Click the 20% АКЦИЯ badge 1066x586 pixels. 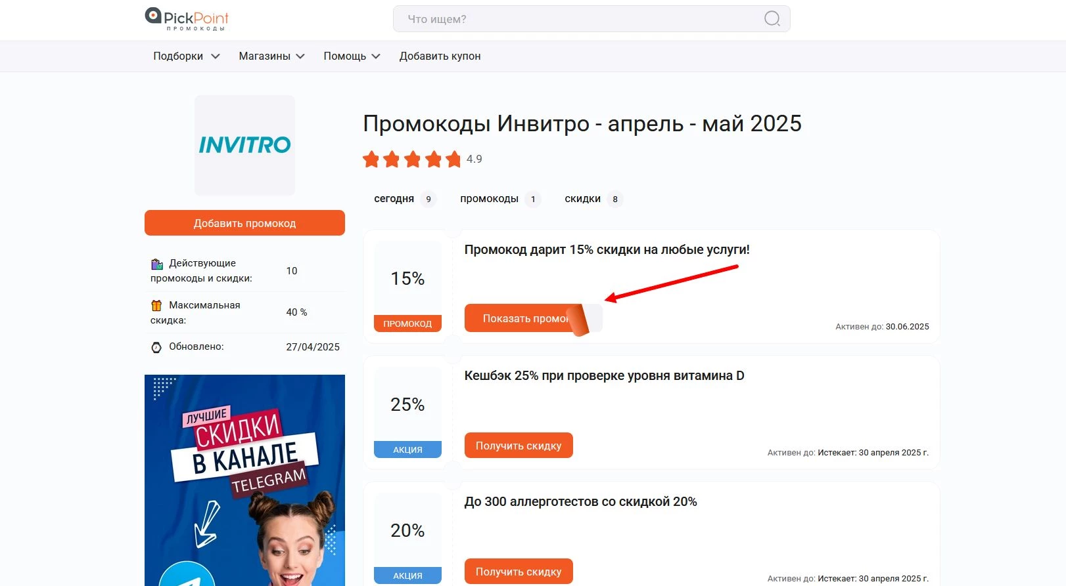coord(407,538)
